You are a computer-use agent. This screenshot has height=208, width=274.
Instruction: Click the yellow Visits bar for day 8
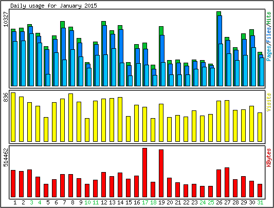point(70,118)
